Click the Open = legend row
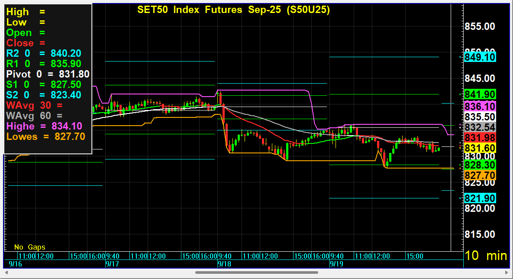513x279 pixels. tap(26, 33)
